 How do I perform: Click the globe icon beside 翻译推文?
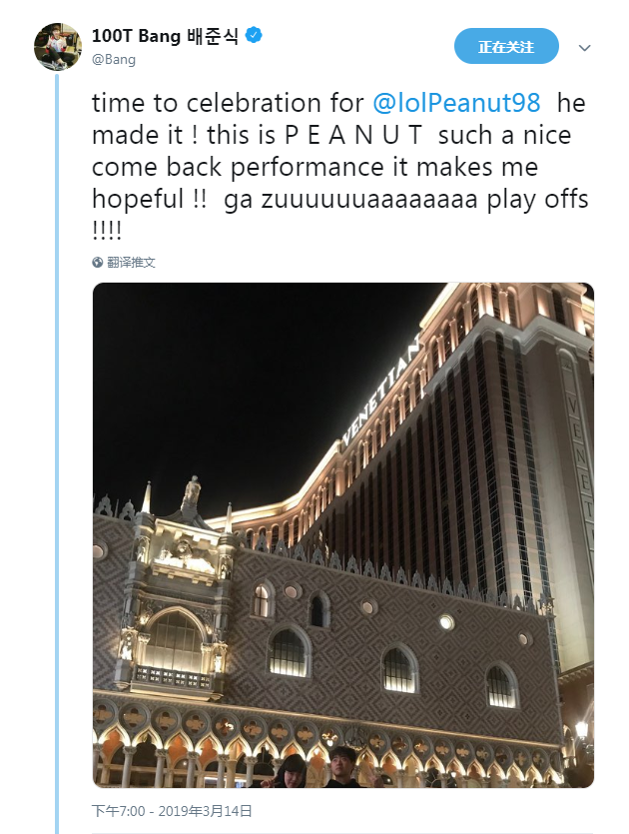point(98,263)
